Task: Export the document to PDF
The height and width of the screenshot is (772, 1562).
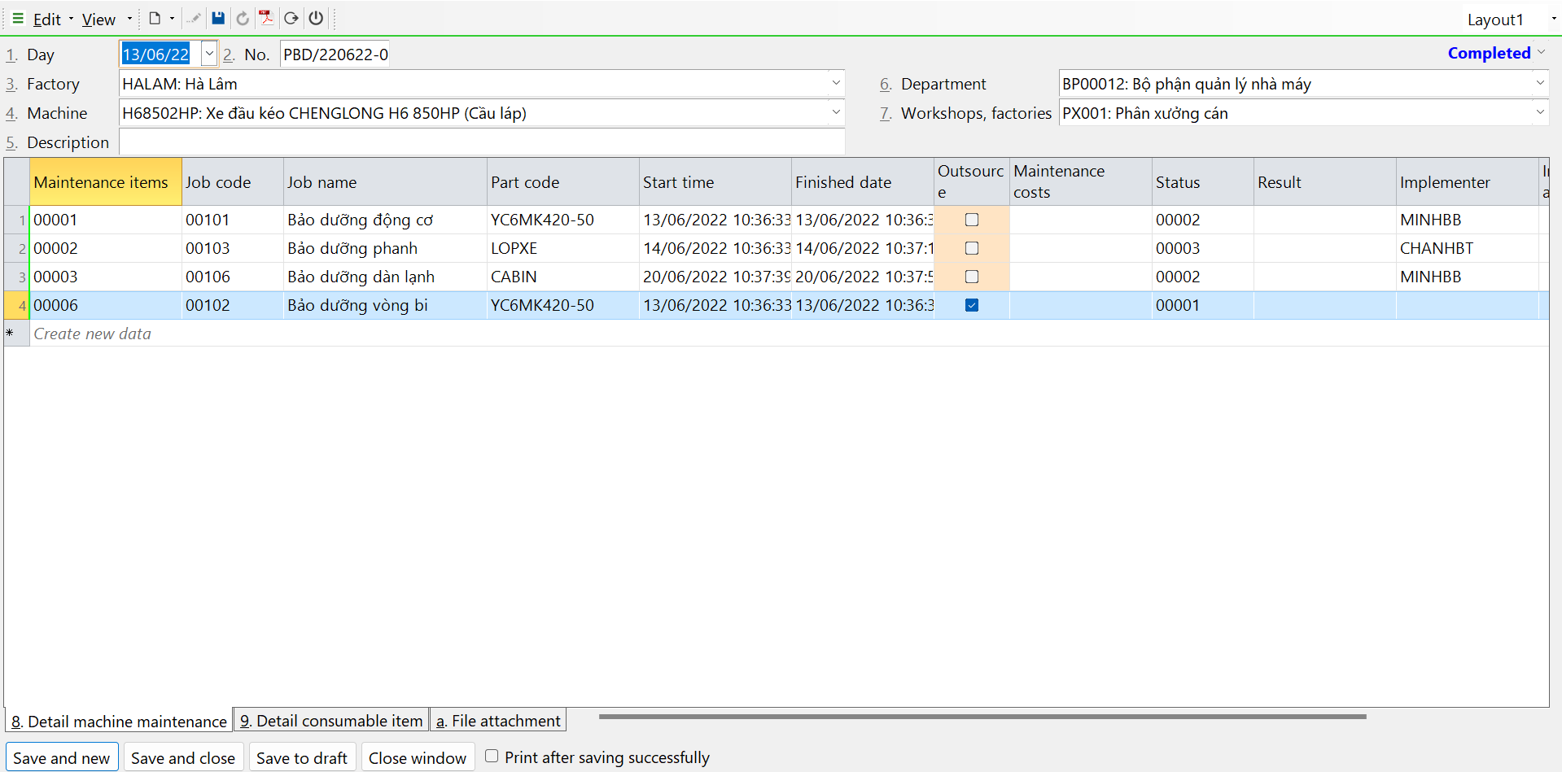Action: click(x=266, y=19)
